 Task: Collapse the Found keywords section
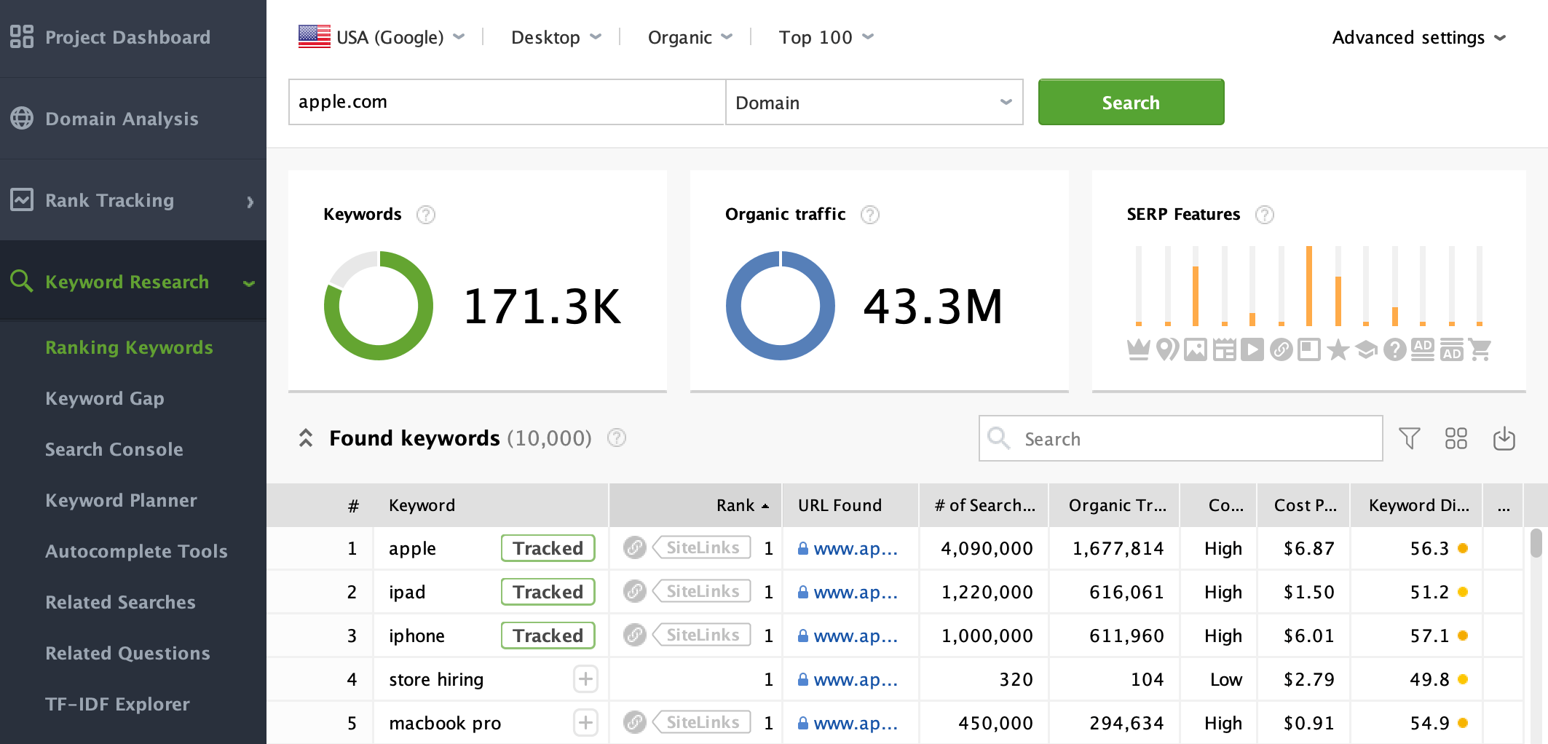tap(306, 438)
